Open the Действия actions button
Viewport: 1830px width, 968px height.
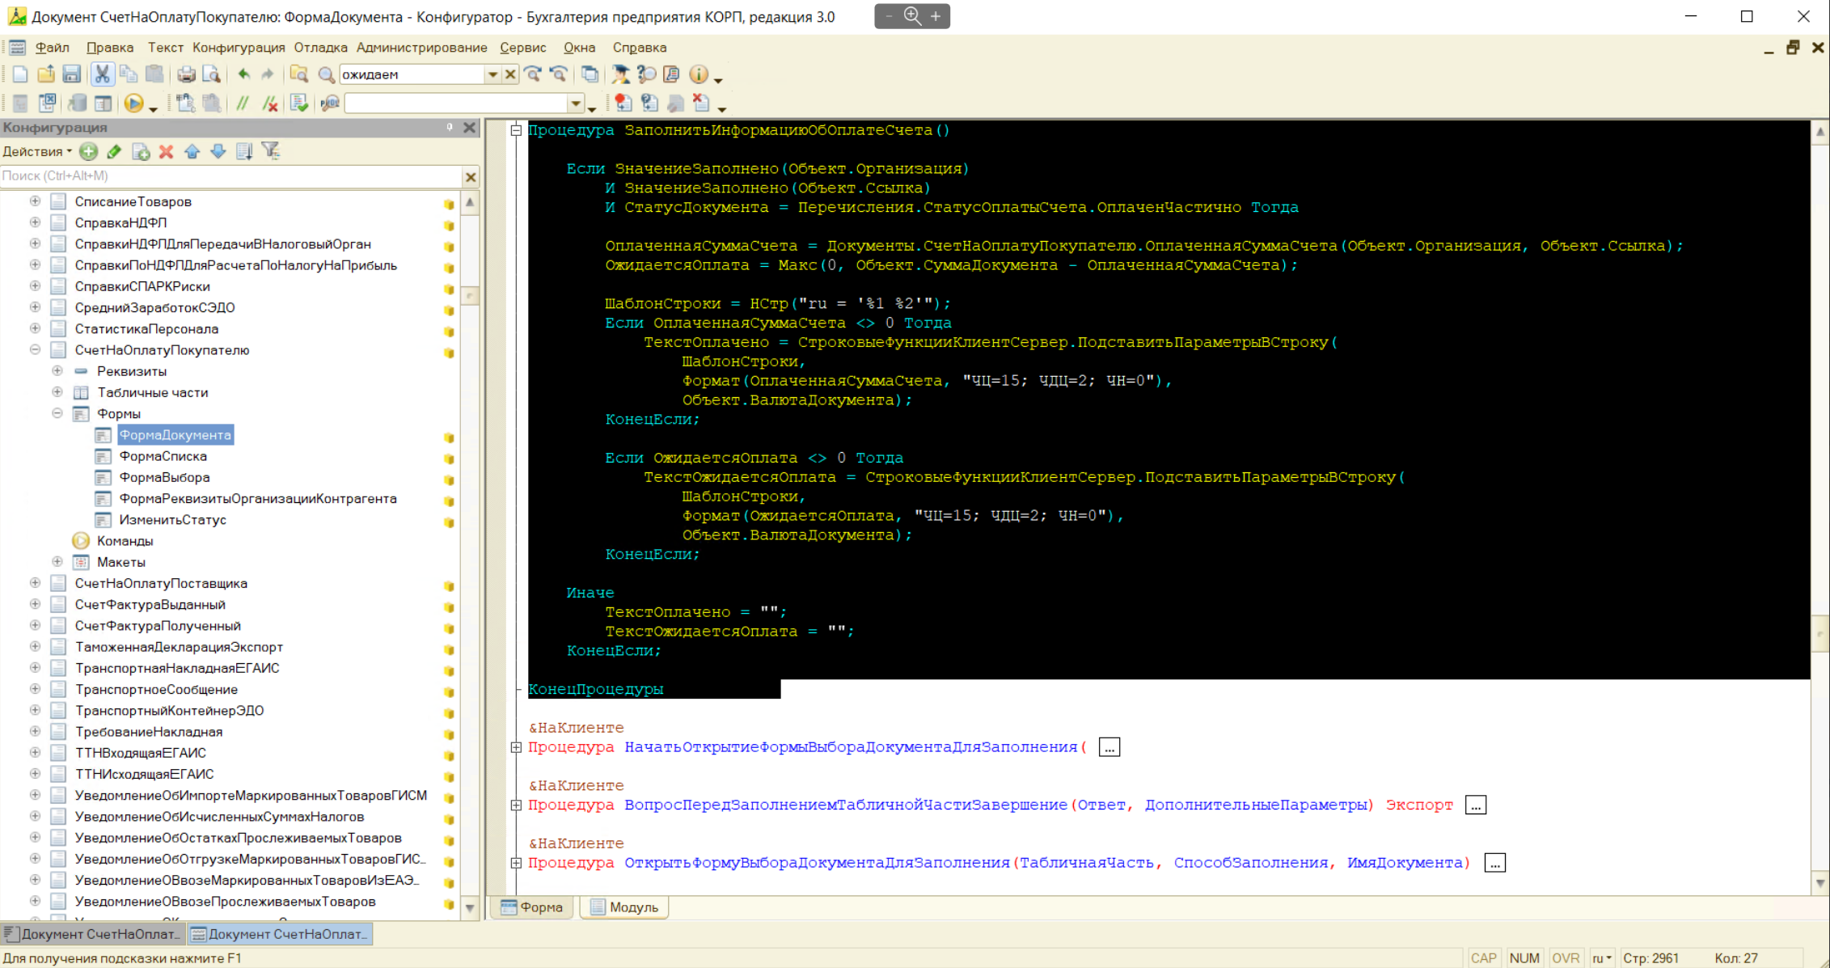point(37,152)
